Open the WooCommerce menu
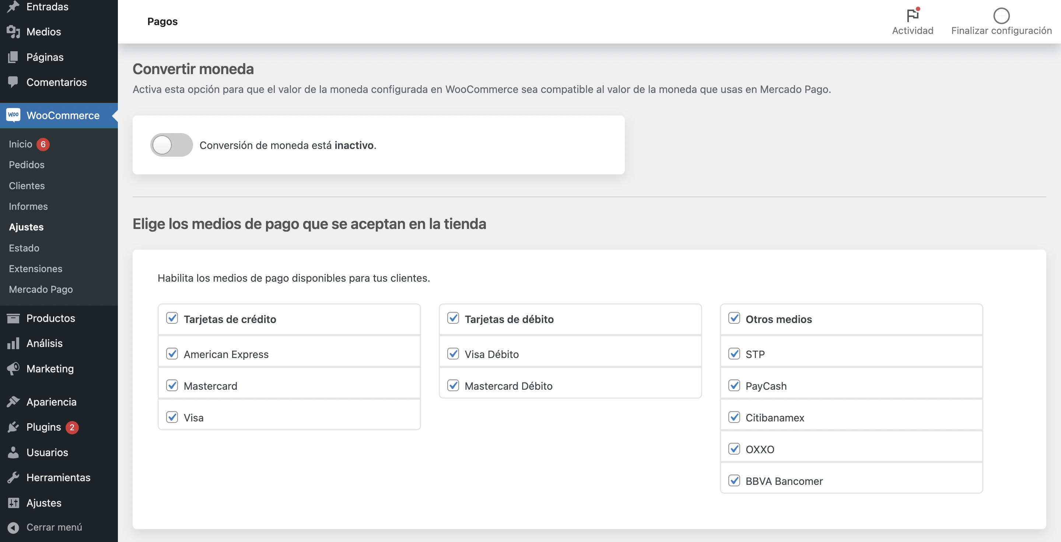1061x542 pixels. coord(59,115)
